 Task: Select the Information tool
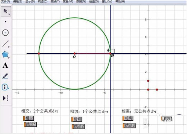[5, 87]
